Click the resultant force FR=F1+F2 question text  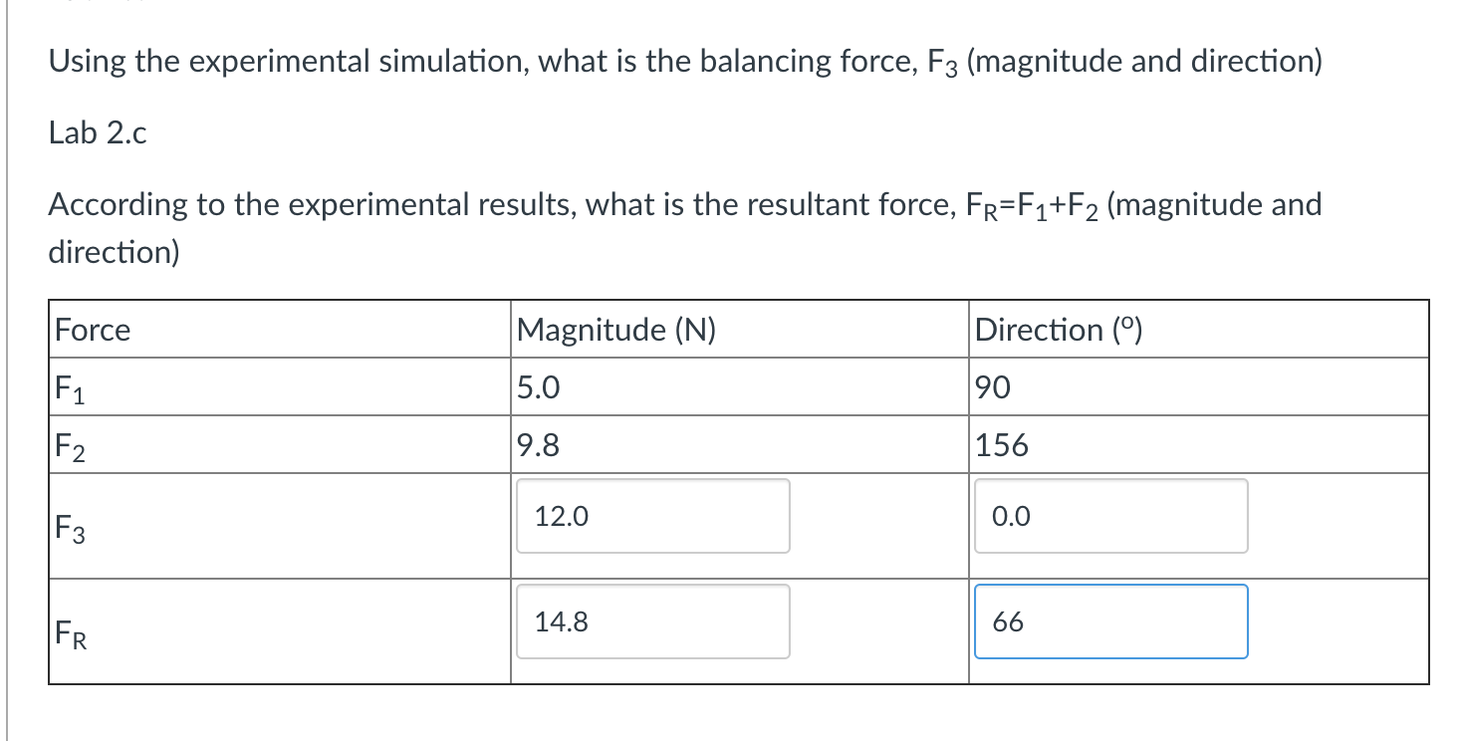tap(685, 204)
